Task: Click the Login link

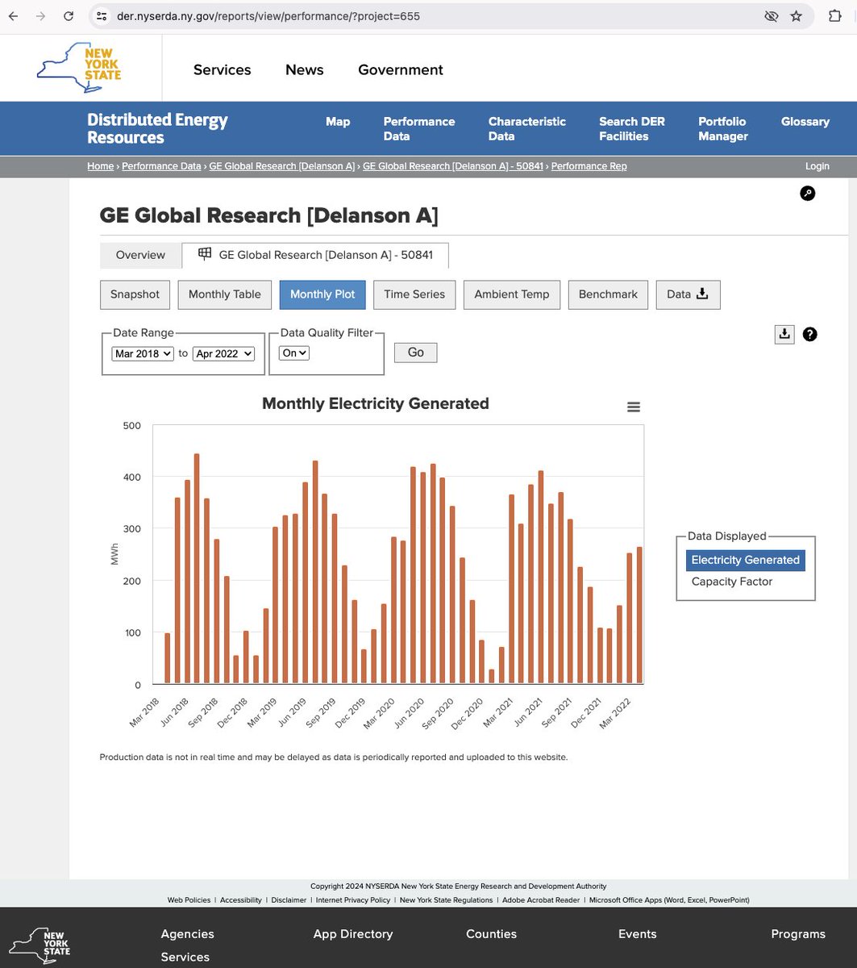Action: click(x=817, y=166)
